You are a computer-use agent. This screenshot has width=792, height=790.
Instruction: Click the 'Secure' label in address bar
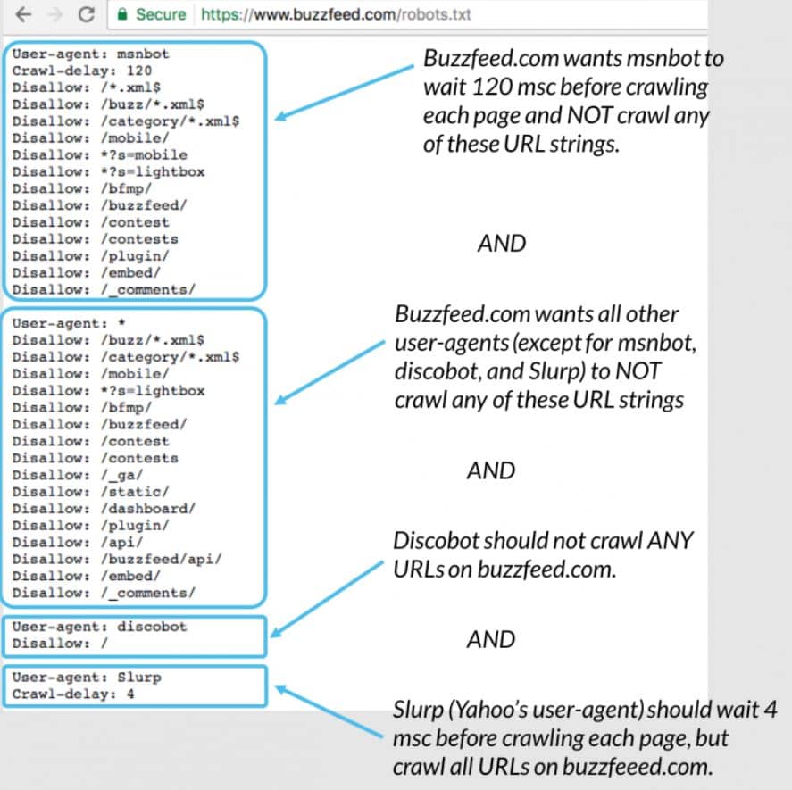[161, 14]
